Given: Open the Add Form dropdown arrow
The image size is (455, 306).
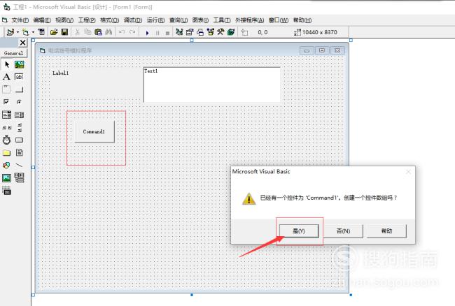Looking at the screenshot, I should point(33,32).
